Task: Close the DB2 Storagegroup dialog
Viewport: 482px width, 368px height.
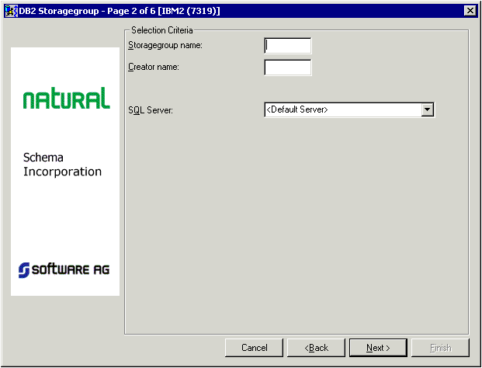Action: pyautogui.click(x=469, y=10)
